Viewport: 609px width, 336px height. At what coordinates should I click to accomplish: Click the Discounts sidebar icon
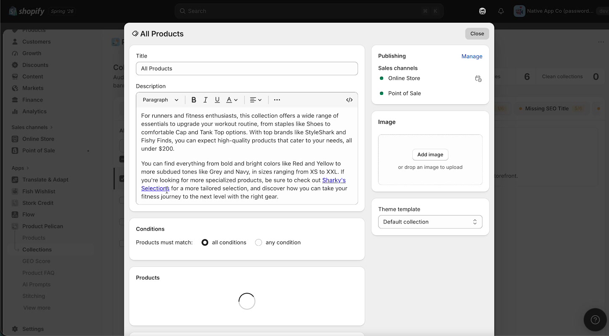[x=15, y=65]
